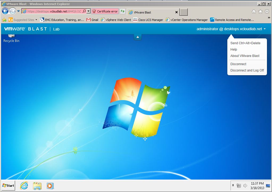Open Windows Media Player taskbar icon
The image size is (272, 192).
[x=50, y=186]
